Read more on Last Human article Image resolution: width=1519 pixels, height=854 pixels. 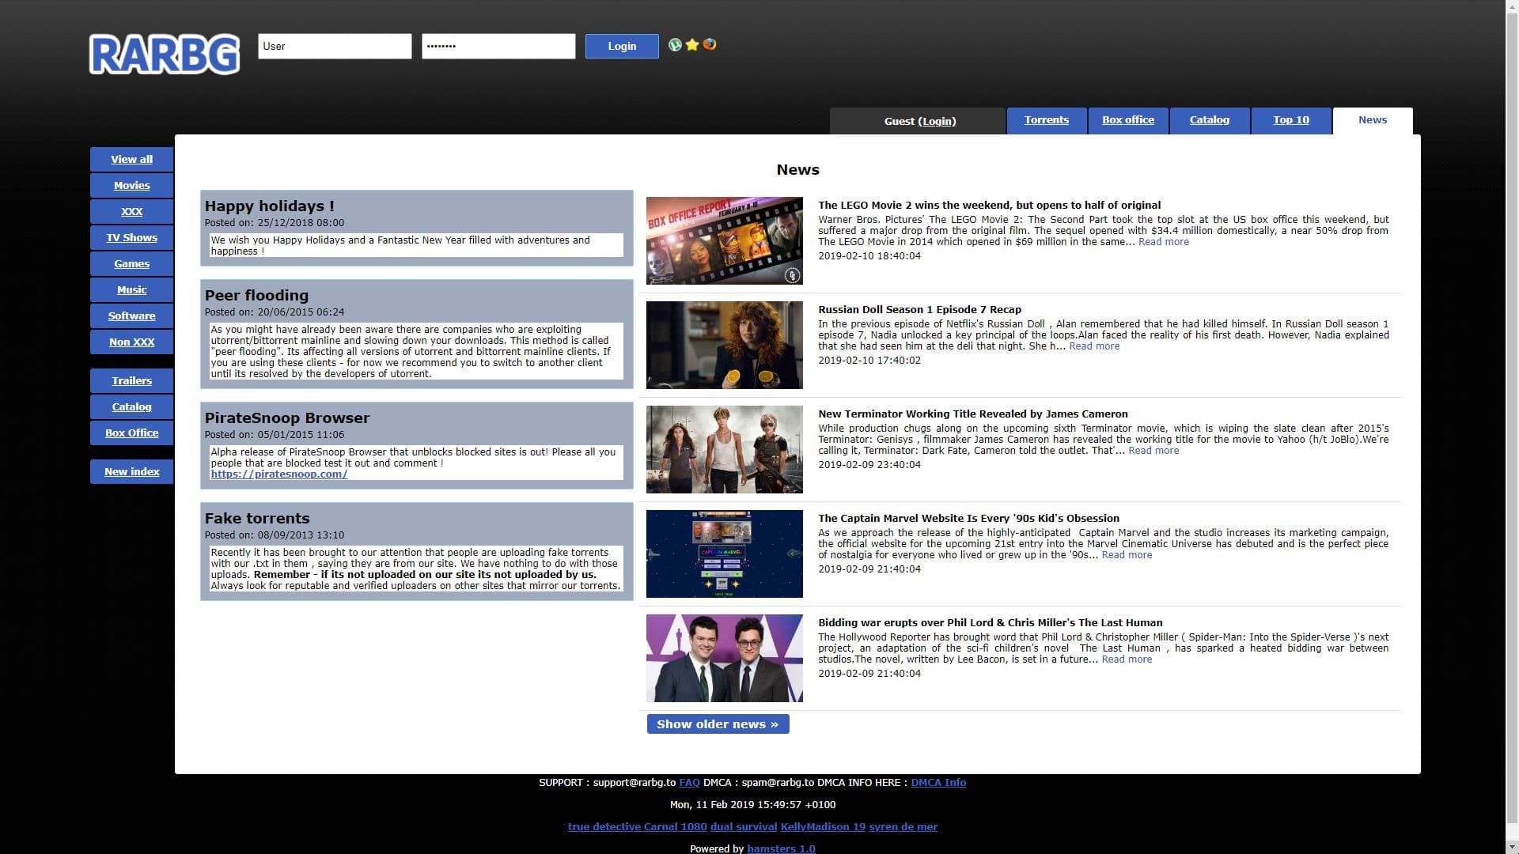click(1127, 659)
